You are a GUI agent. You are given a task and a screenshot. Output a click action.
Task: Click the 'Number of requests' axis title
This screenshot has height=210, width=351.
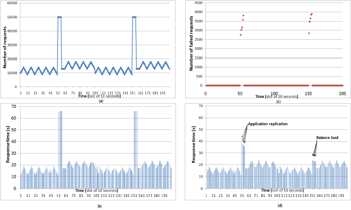coord(5,48)
